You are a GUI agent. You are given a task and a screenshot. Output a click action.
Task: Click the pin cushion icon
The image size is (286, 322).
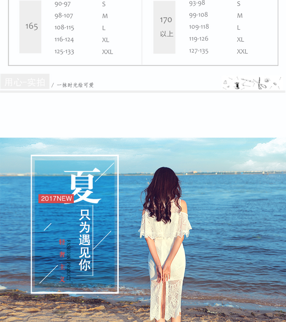(x=267, y=80)
